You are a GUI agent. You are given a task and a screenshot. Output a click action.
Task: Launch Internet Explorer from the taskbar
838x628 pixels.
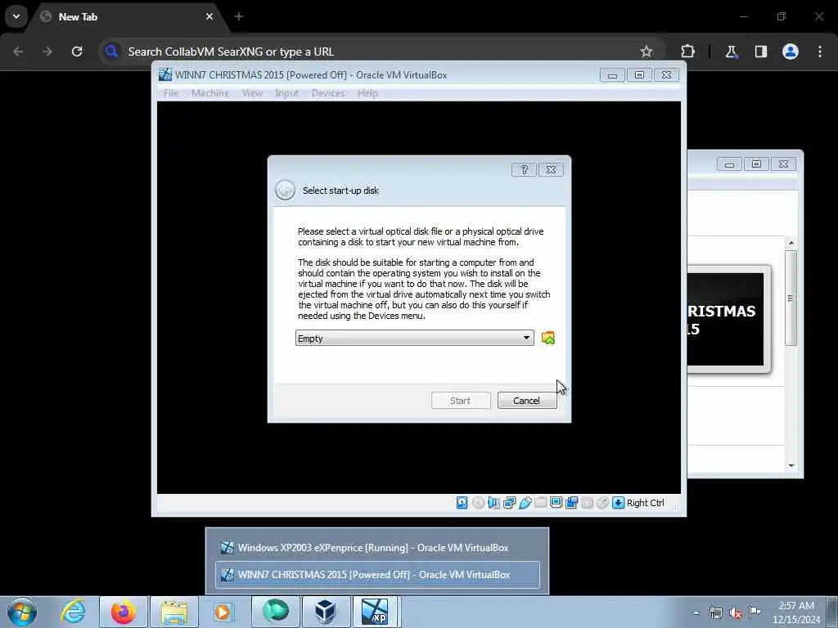click(73, 612)
